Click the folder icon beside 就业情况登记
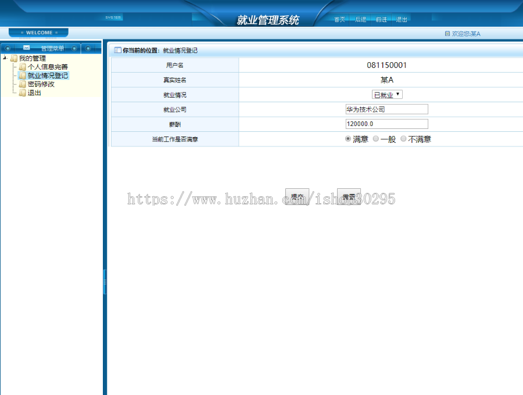This screenshot has height=395, width=523. pos(22,75)
